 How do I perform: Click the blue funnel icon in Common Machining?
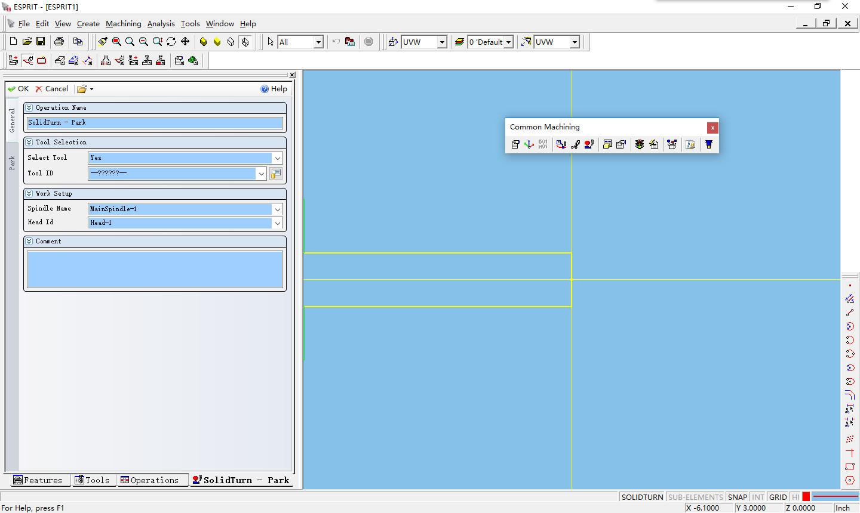(709, 144)
